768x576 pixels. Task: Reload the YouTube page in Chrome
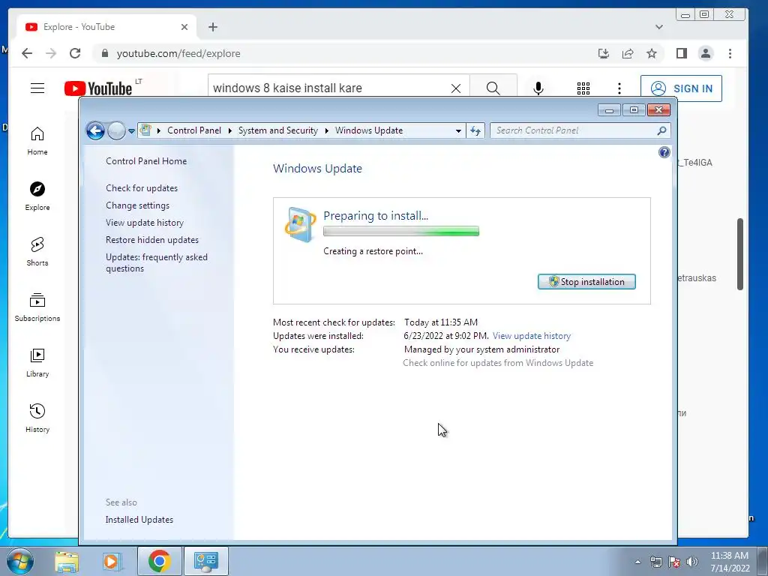click(x=75, y=53)
